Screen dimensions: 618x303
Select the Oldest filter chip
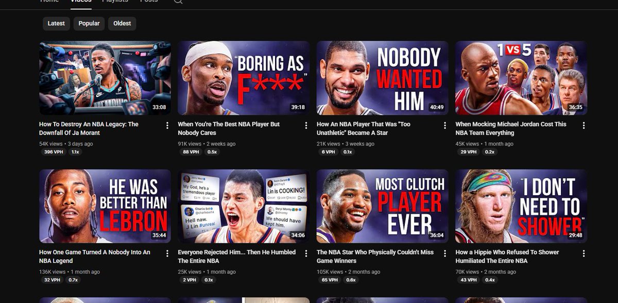(x=122, y=23)
